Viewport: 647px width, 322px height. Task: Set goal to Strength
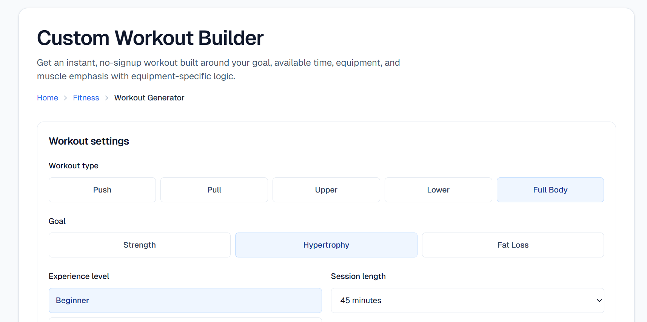click(139, 245)
